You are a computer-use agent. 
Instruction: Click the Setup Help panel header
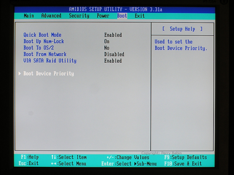tap(182, 29)
